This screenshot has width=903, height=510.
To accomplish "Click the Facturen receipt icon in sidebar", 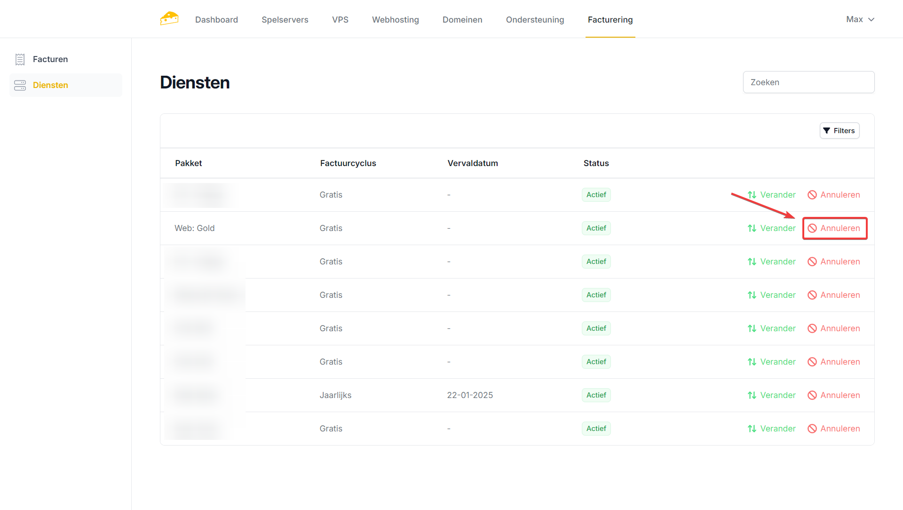I will [20, 59].
